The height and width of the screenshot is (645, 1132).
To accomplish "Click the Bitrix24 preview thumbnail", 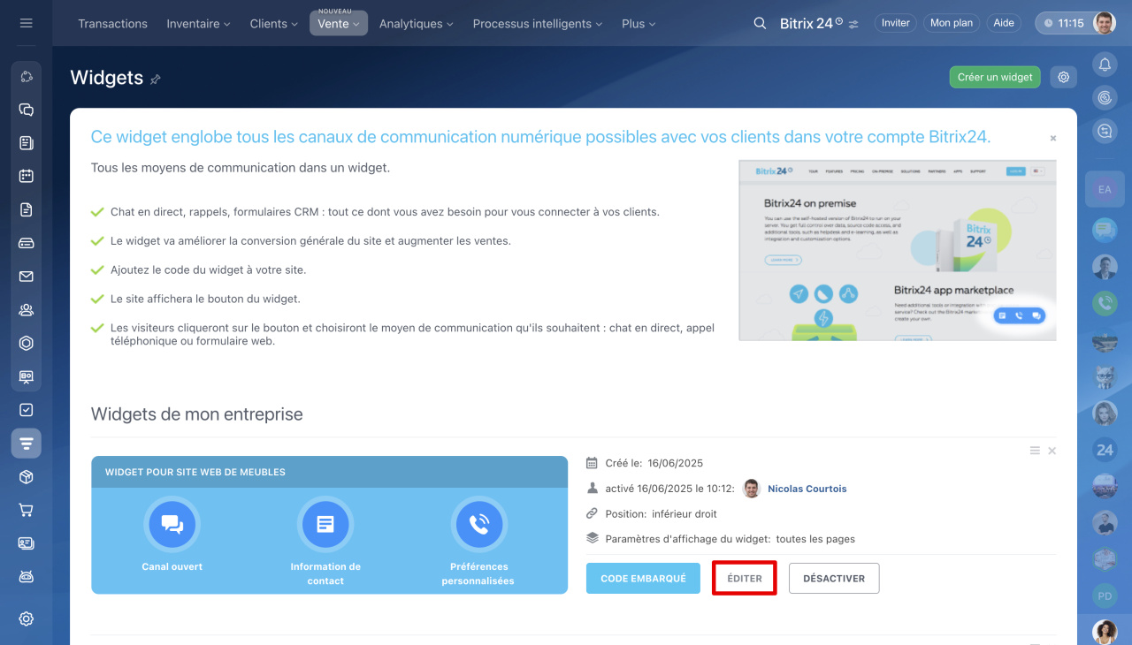I will click(897, 250).
